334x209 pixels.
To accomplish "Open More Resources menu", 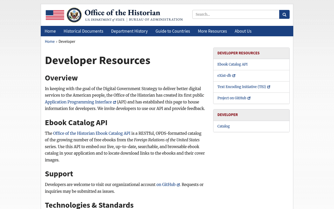I will [212, 31].
